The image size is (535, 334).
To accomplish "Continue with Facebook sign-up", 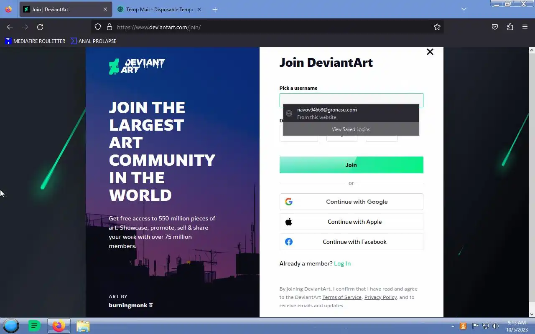I will (351, 242).
